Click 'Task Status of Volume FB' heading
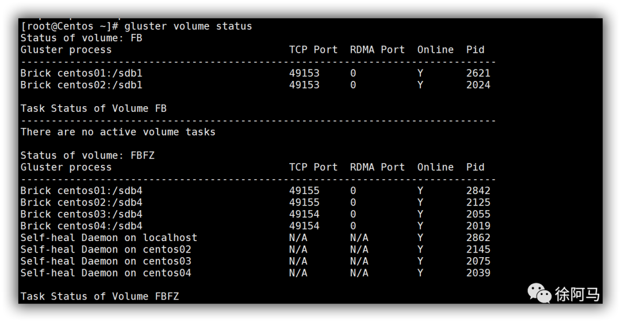621x322 pixels. click(93, 108)
